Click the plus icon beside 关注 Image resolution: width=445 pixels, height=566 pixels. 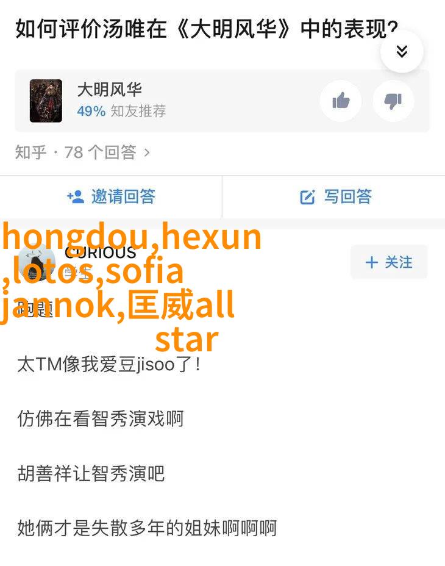pyautogui.click(x=372, y=262)
